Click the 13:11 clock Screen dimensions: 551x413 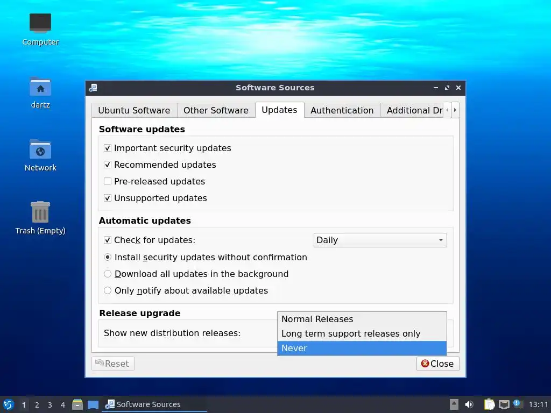tap(538, 404)
